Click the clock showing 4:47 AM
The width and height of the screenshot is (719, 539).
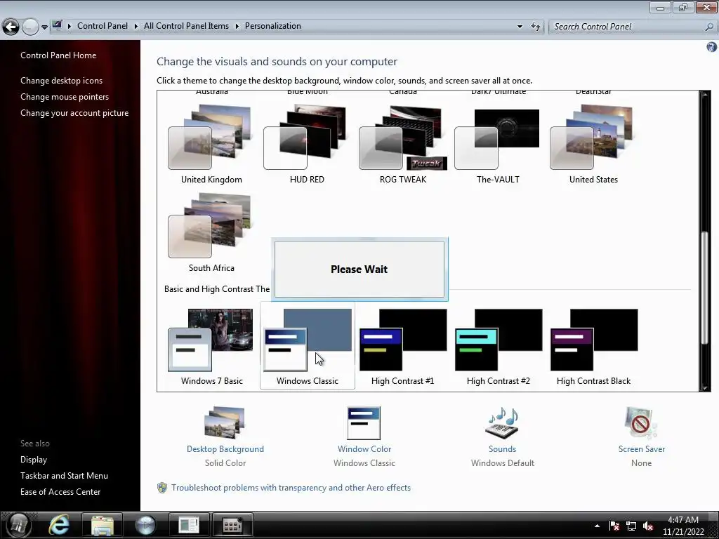683,526
